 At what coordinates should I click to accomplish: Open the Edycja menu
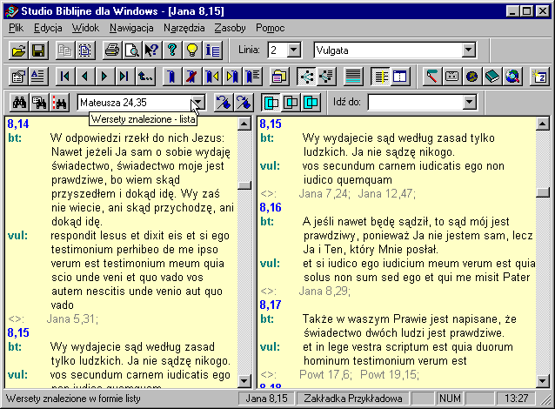click(48, 28)
